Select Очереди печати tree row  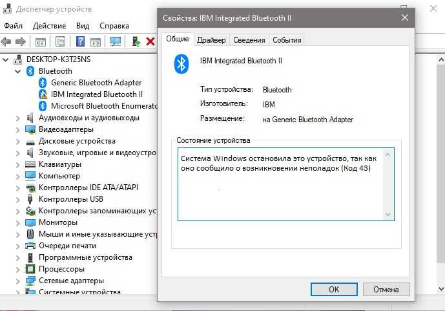[x=68, y=246]
